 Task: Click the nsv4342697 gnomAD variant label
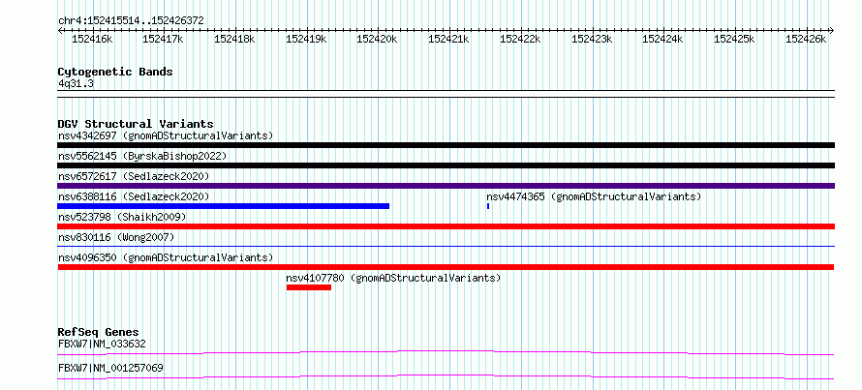click(x=166, y=135)
